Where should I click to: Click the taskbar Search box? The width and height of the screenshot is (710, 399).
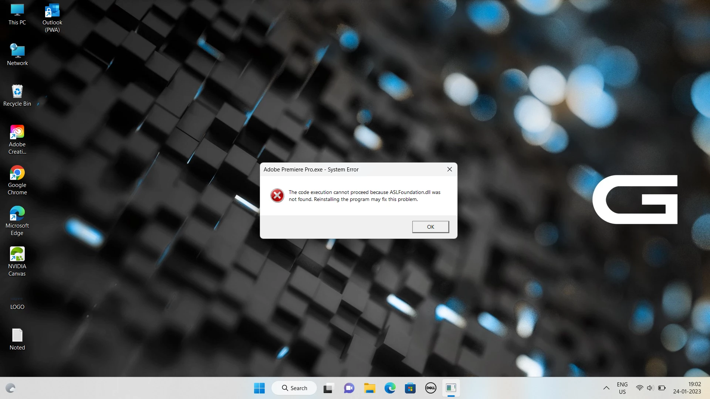coord(294,388)
